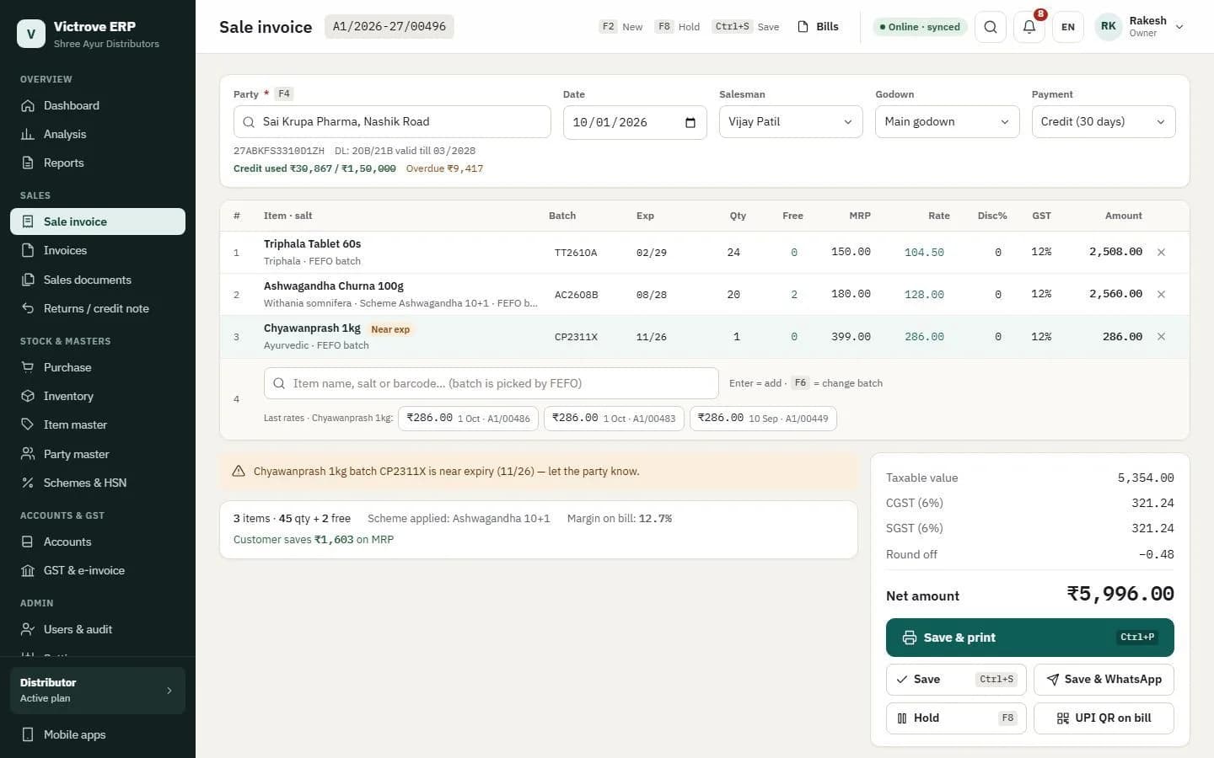Screen dimensions: 1214x758
Task: Go to Invoices in the sidebar
Action: 98,250
